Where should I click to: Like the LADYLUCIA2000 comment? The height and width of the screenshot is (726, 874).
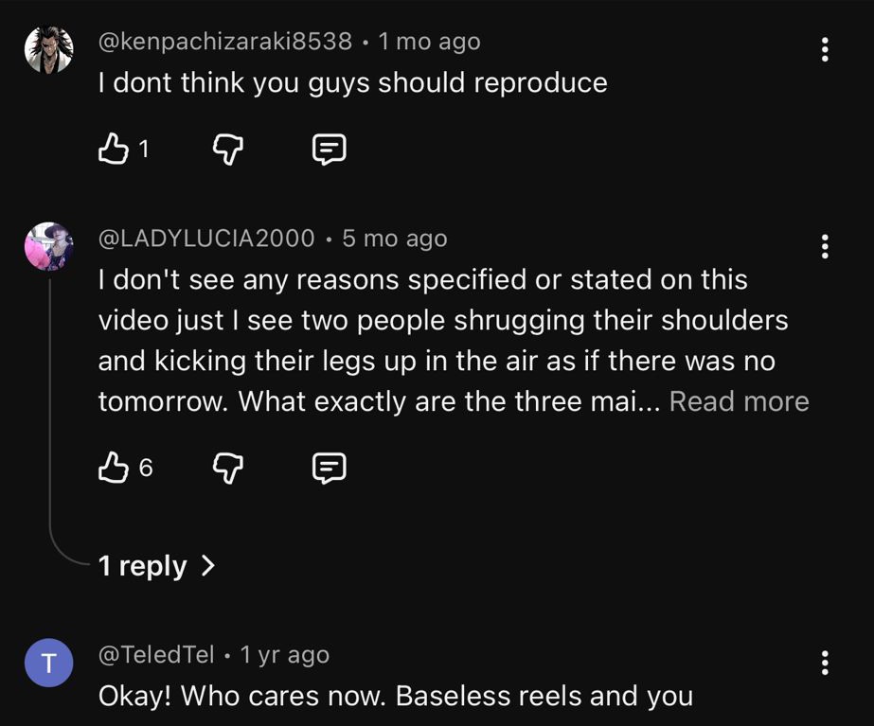pyautogui.click(x=113, y=467)
